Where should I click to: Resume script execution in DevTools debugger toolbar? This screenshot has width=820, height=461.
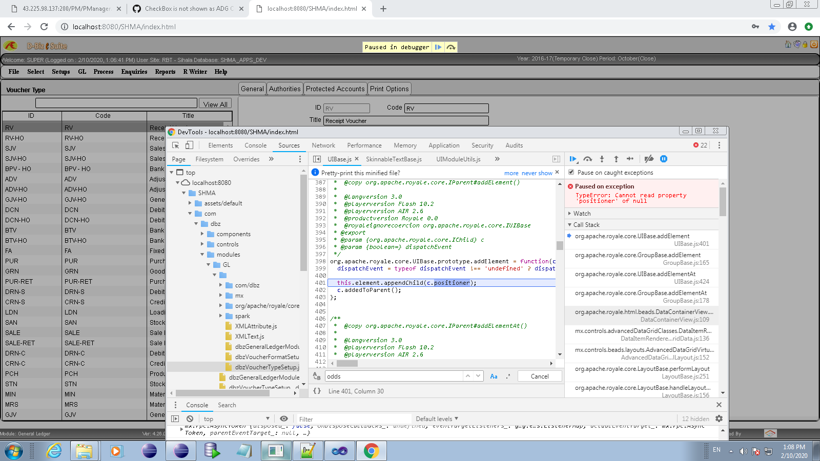[573, 159]
